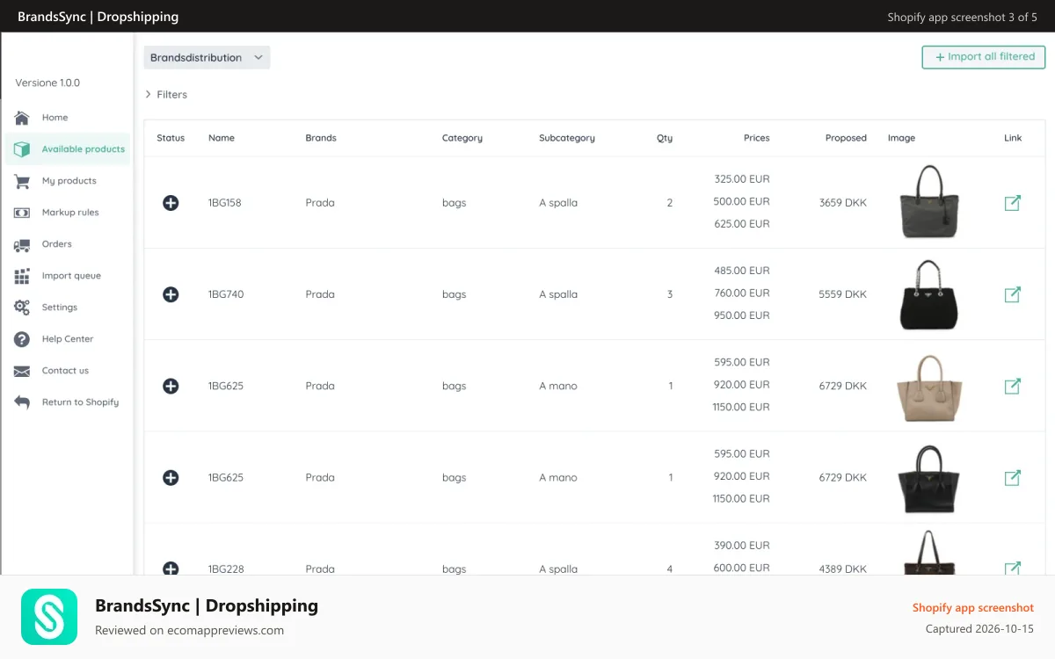Click A spalla subcategory in 1BG158 row

(558, 203)
